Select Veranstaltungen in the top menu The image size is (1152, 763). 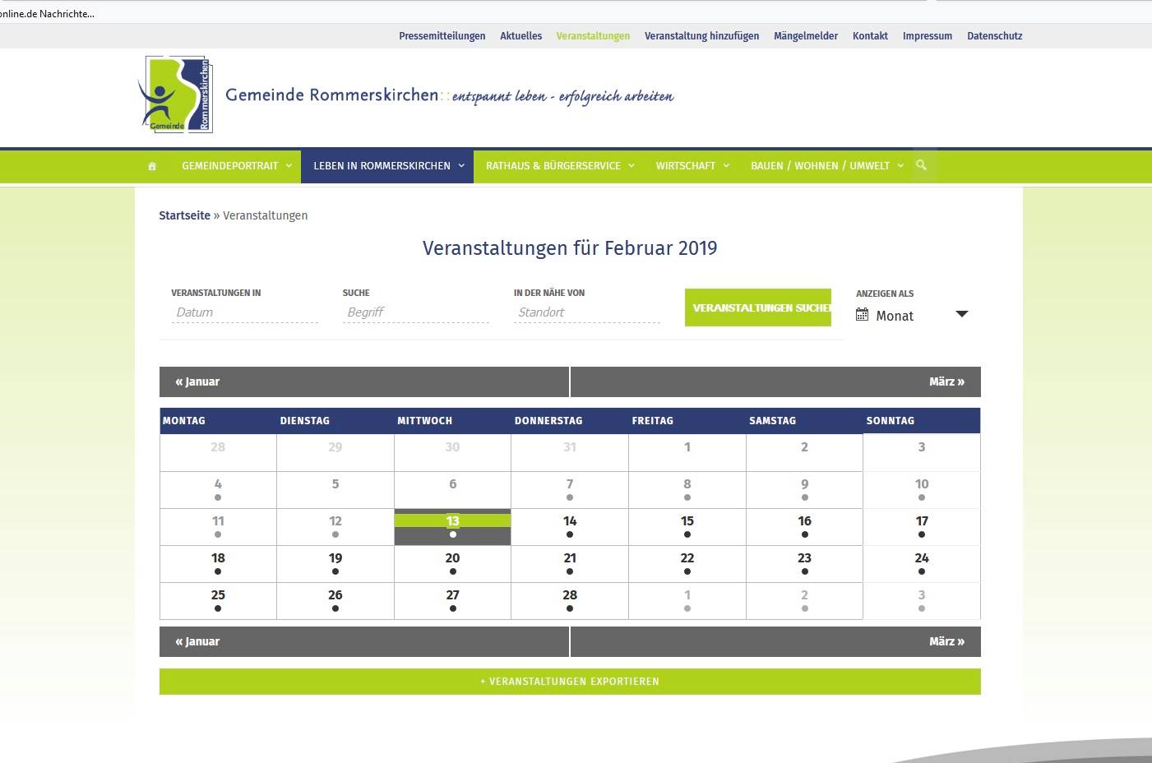click(593, 36)
